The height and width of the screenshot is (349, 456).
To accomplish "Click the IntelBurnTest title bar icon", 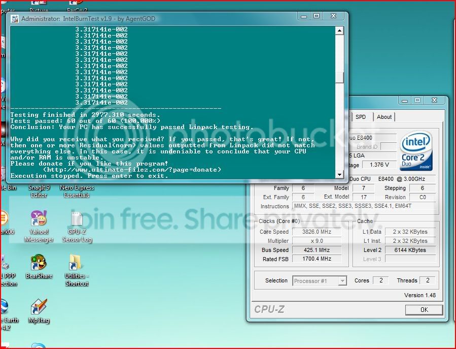I will point(15,19).
